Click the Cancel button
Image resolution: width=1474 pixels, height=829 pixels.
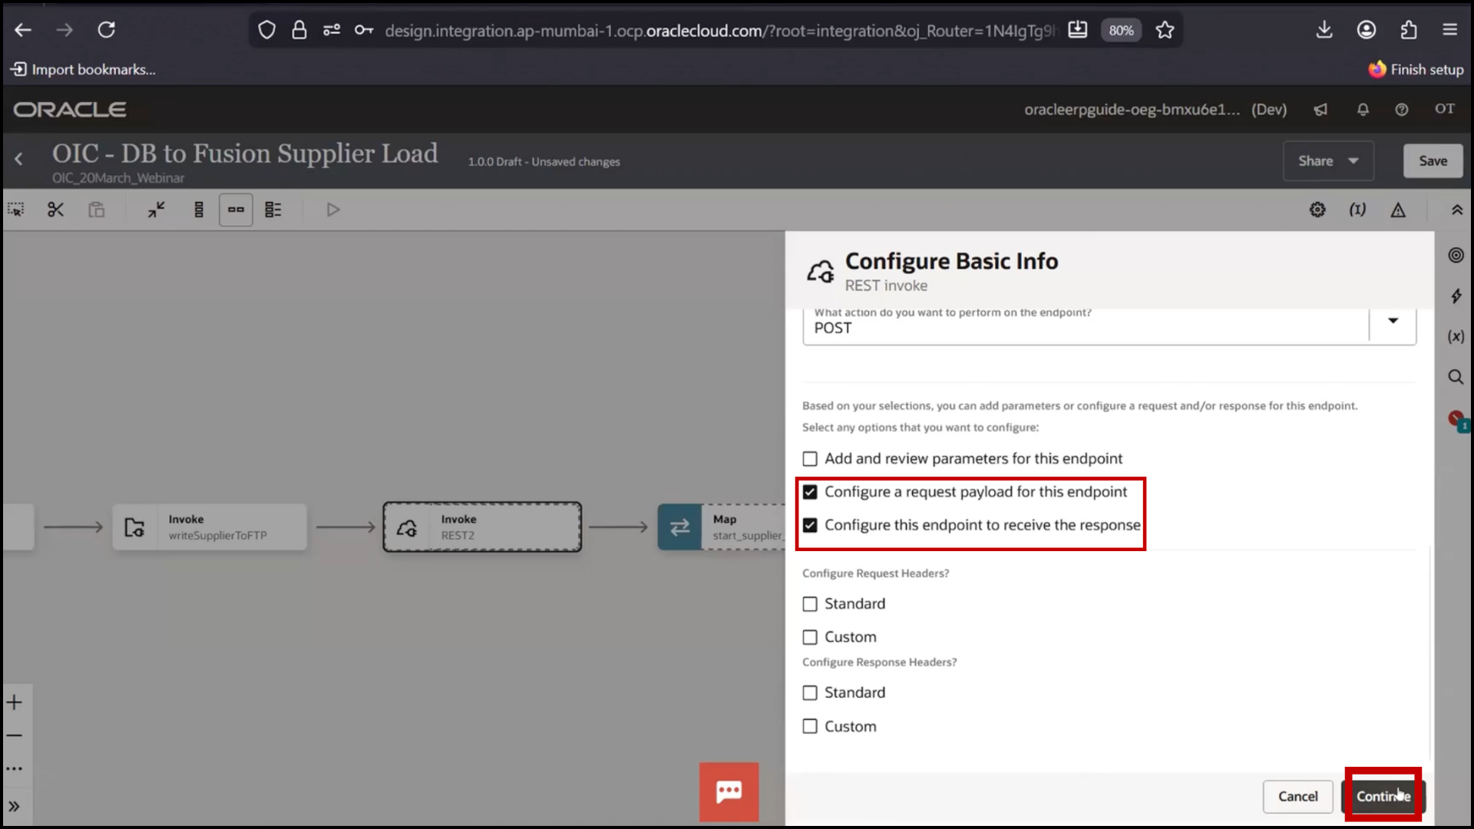[1297, 797]
